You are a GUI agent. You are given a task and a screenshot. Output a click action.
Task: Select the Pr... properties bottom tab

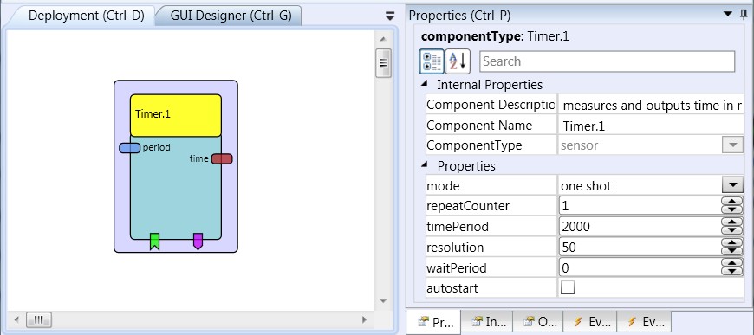[433, 321]
